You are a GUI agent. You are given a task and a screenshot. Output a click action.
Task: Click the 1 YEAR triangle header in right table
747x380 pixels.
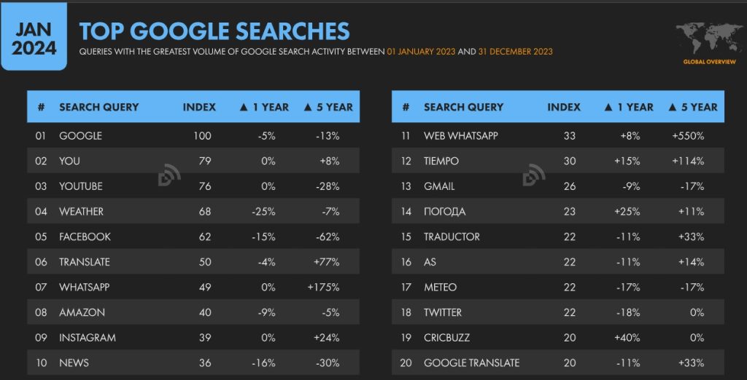(628, 107)
